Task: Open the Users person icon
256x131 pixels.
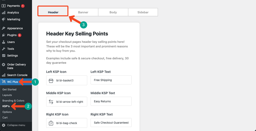Action: click(4, 42)
